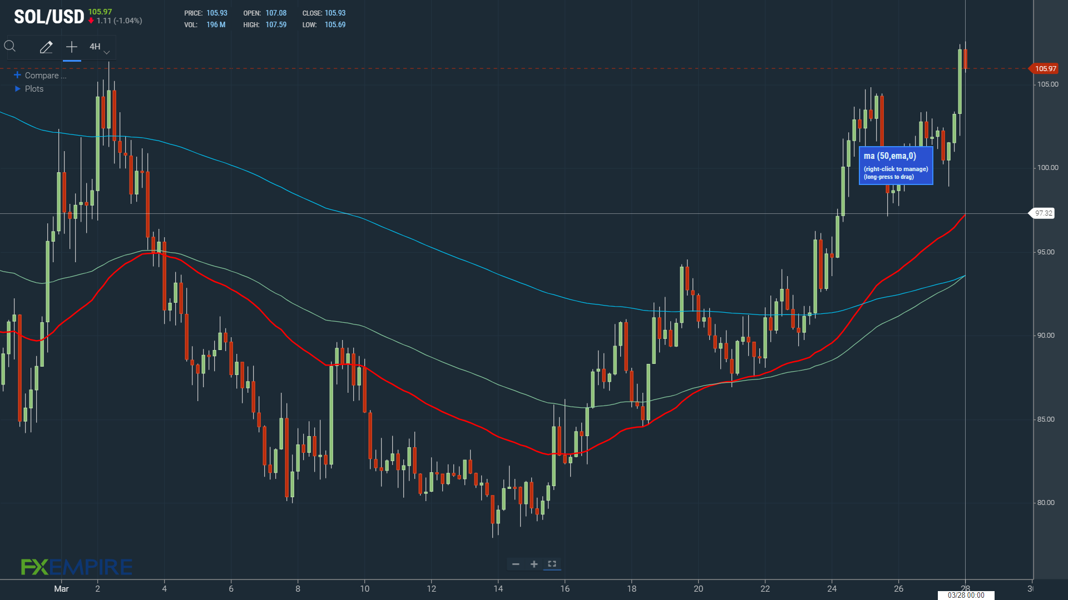Click the 03/28 00:00 date label
The image size is (1068, 600).
(966, 595)
